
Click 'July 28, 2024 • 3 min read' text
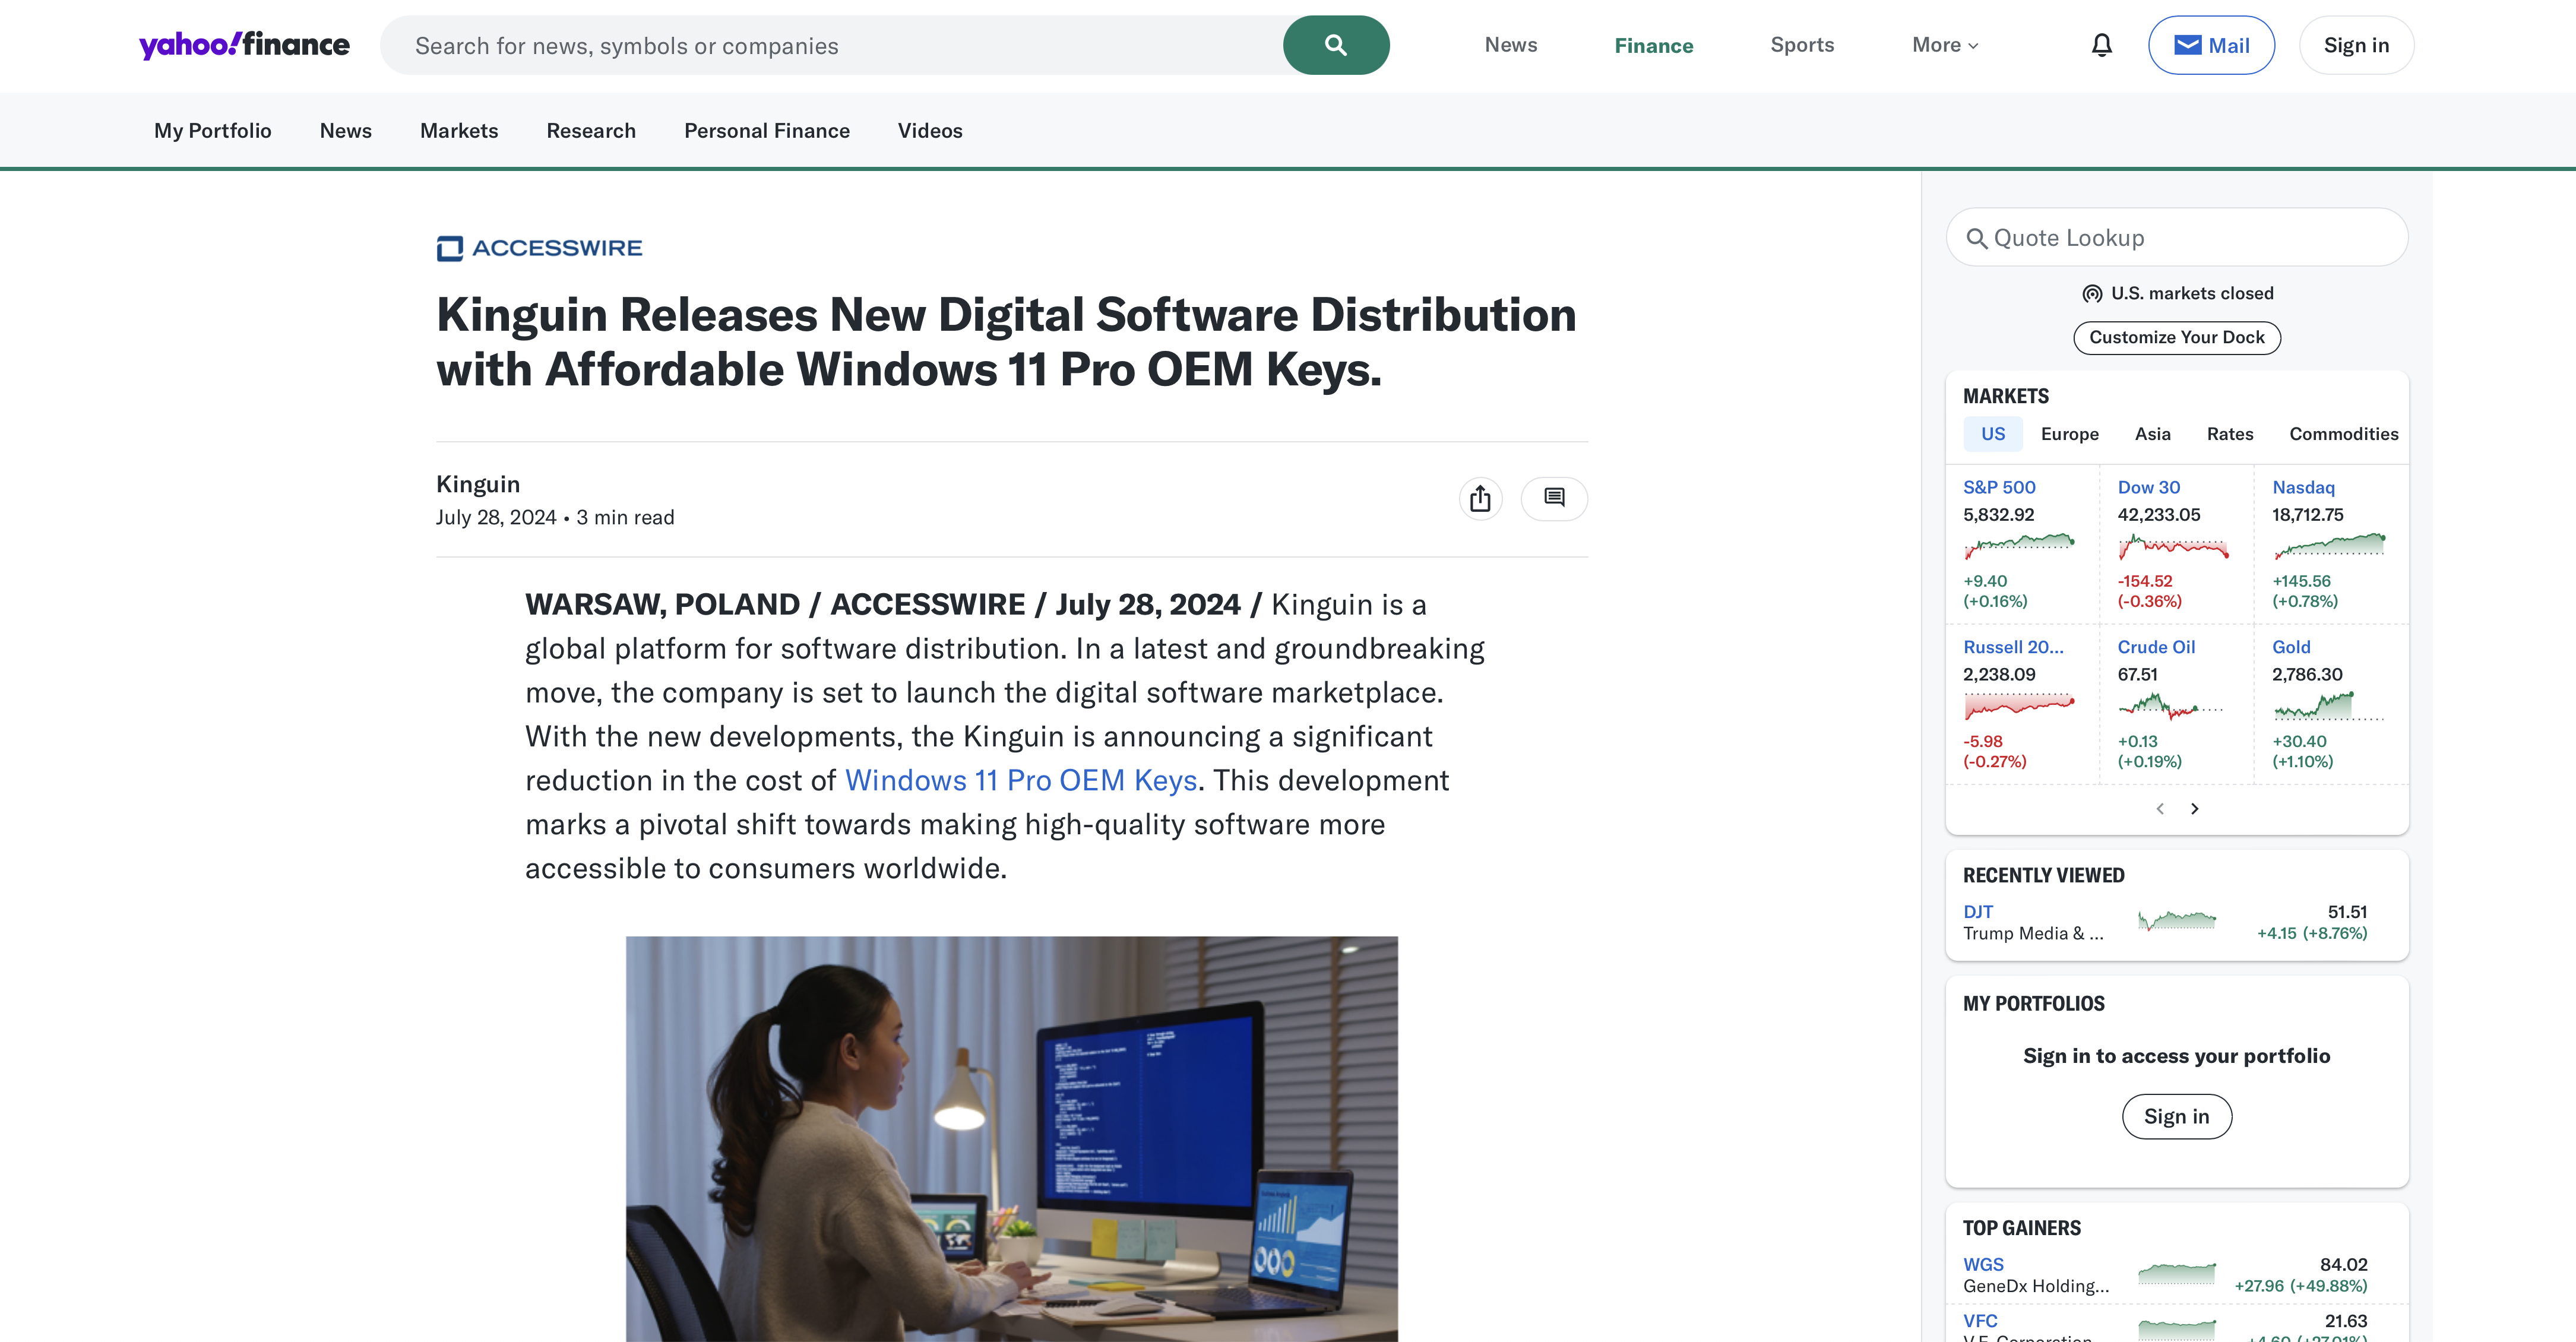(555, 517)
